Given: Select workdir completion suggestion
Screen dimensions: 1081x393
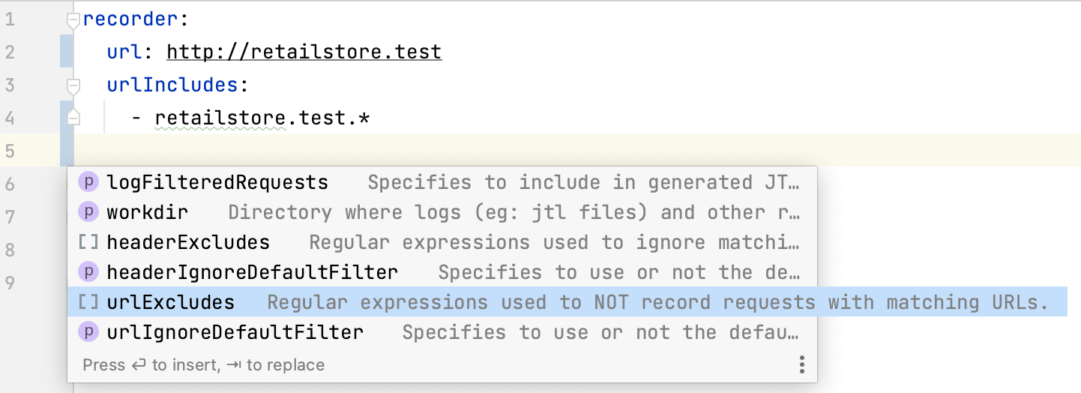Looking at the screenshot, I should (442, 212).
